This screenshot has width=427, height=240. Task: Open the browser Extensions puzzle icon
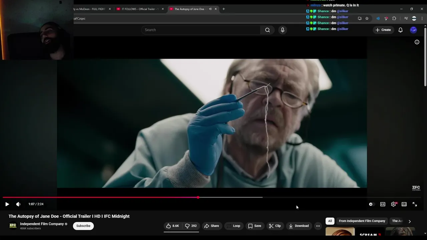click(394, 19)
